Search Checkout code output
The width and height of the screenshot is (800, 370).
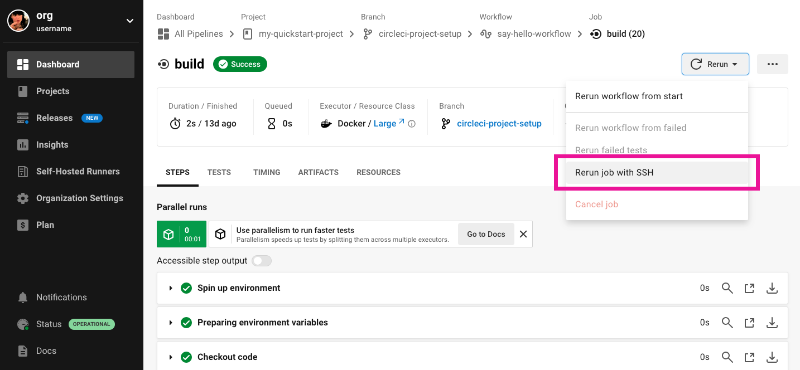point(727,357)
